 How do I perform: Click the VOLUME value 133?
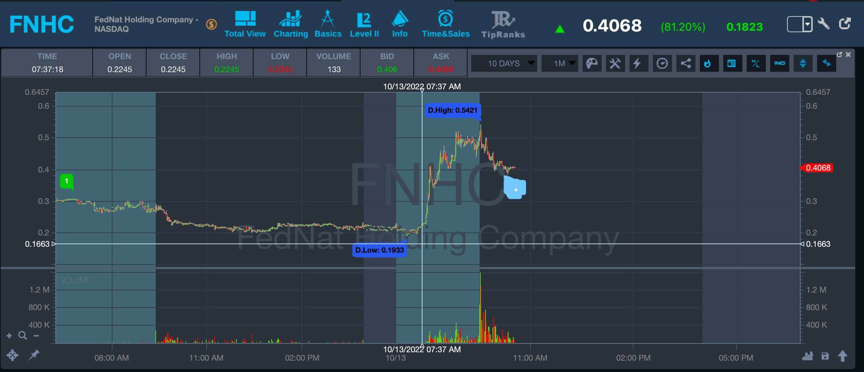(334, 70)
